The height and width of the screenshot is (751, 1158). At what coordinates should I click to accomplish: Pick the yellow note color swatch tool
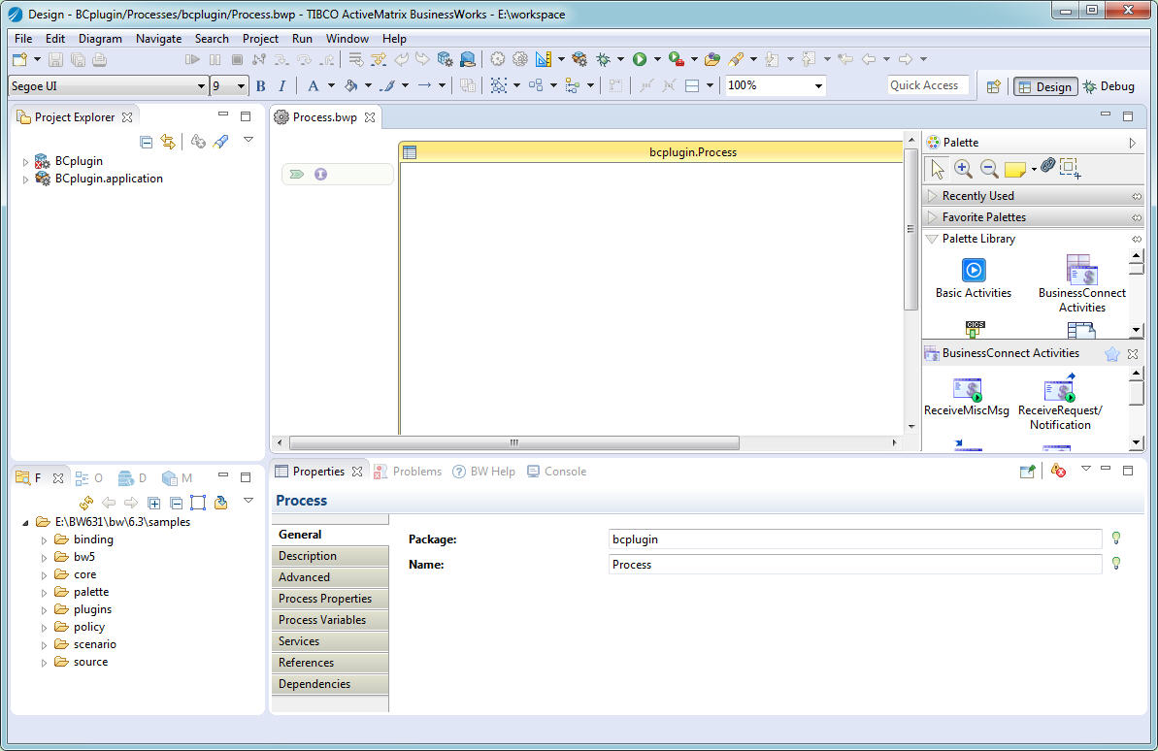tap(1014, 170)
